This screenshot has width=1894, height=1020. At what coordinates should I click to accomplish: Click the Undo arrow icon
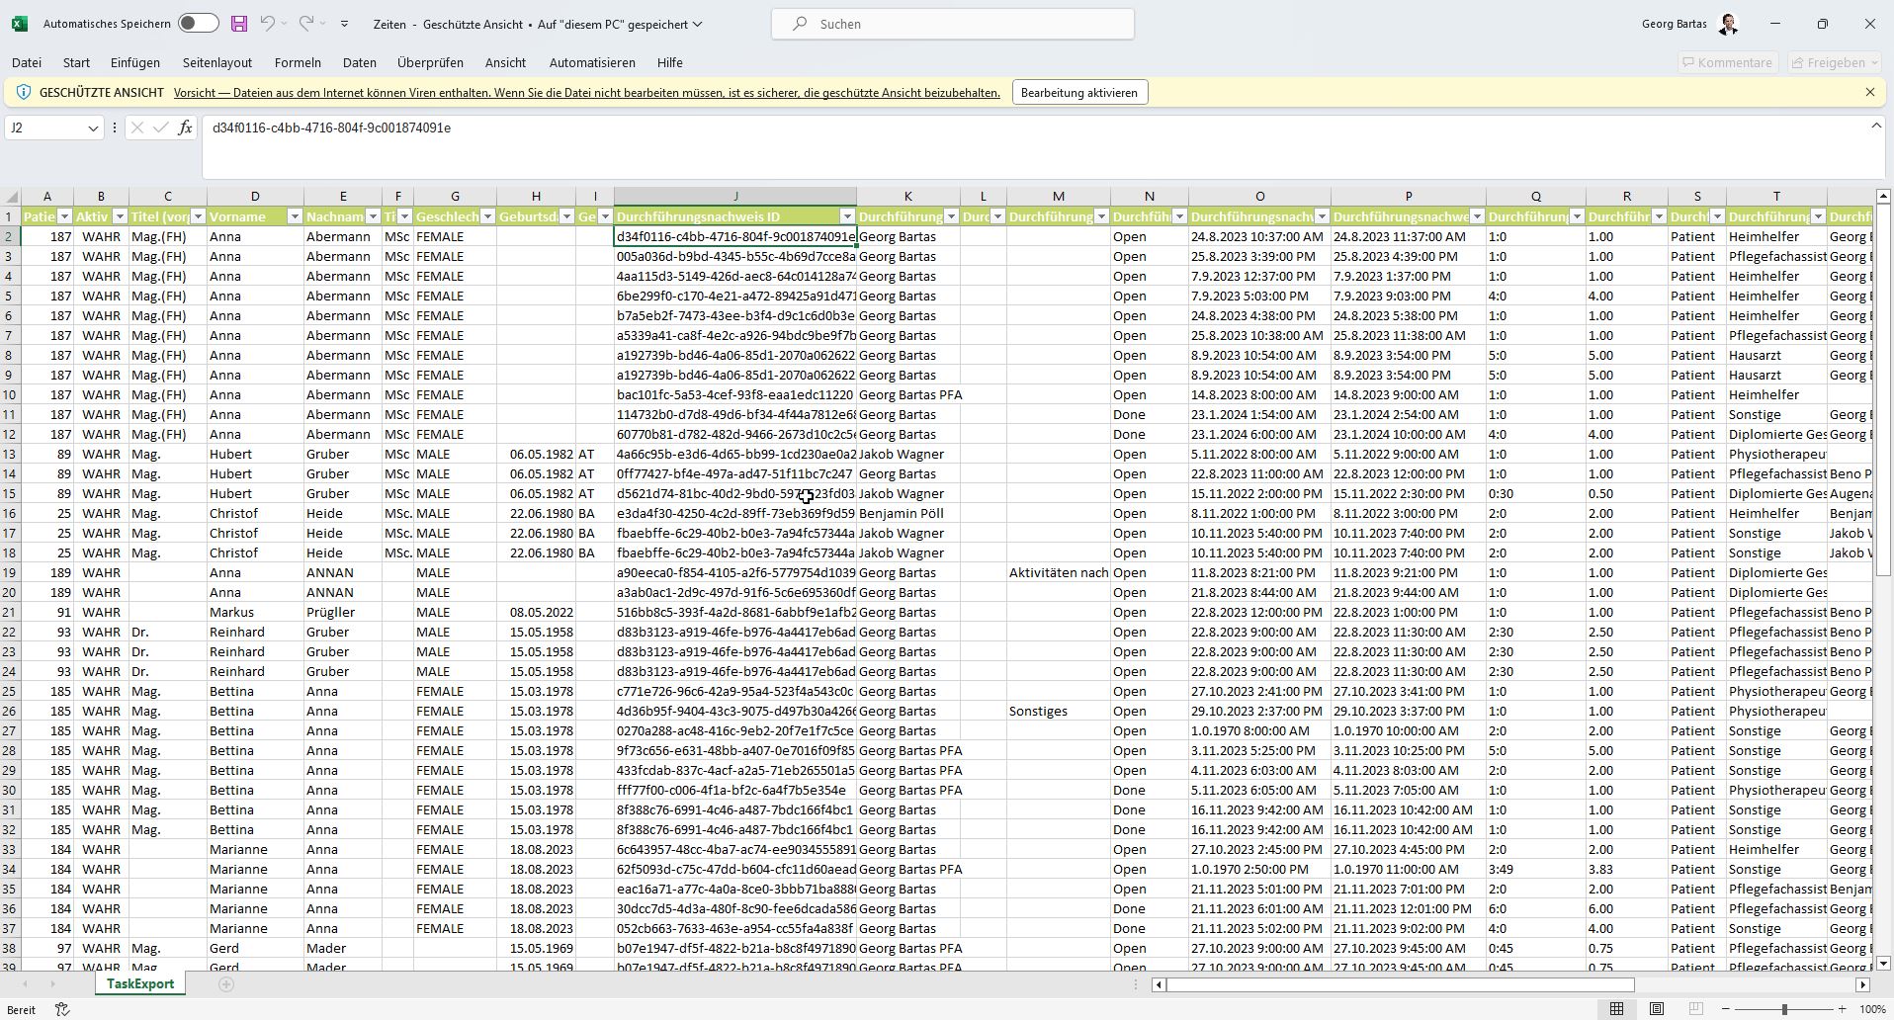coord(267,24)
